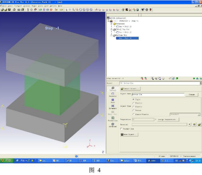Click the blue info icon in status bar

[x=76, y=156]
